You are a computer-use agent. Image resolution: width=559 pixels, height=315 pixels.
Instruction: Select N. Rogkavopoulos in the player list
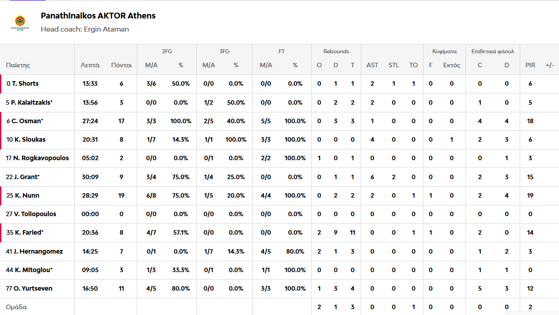pos(40,158)
